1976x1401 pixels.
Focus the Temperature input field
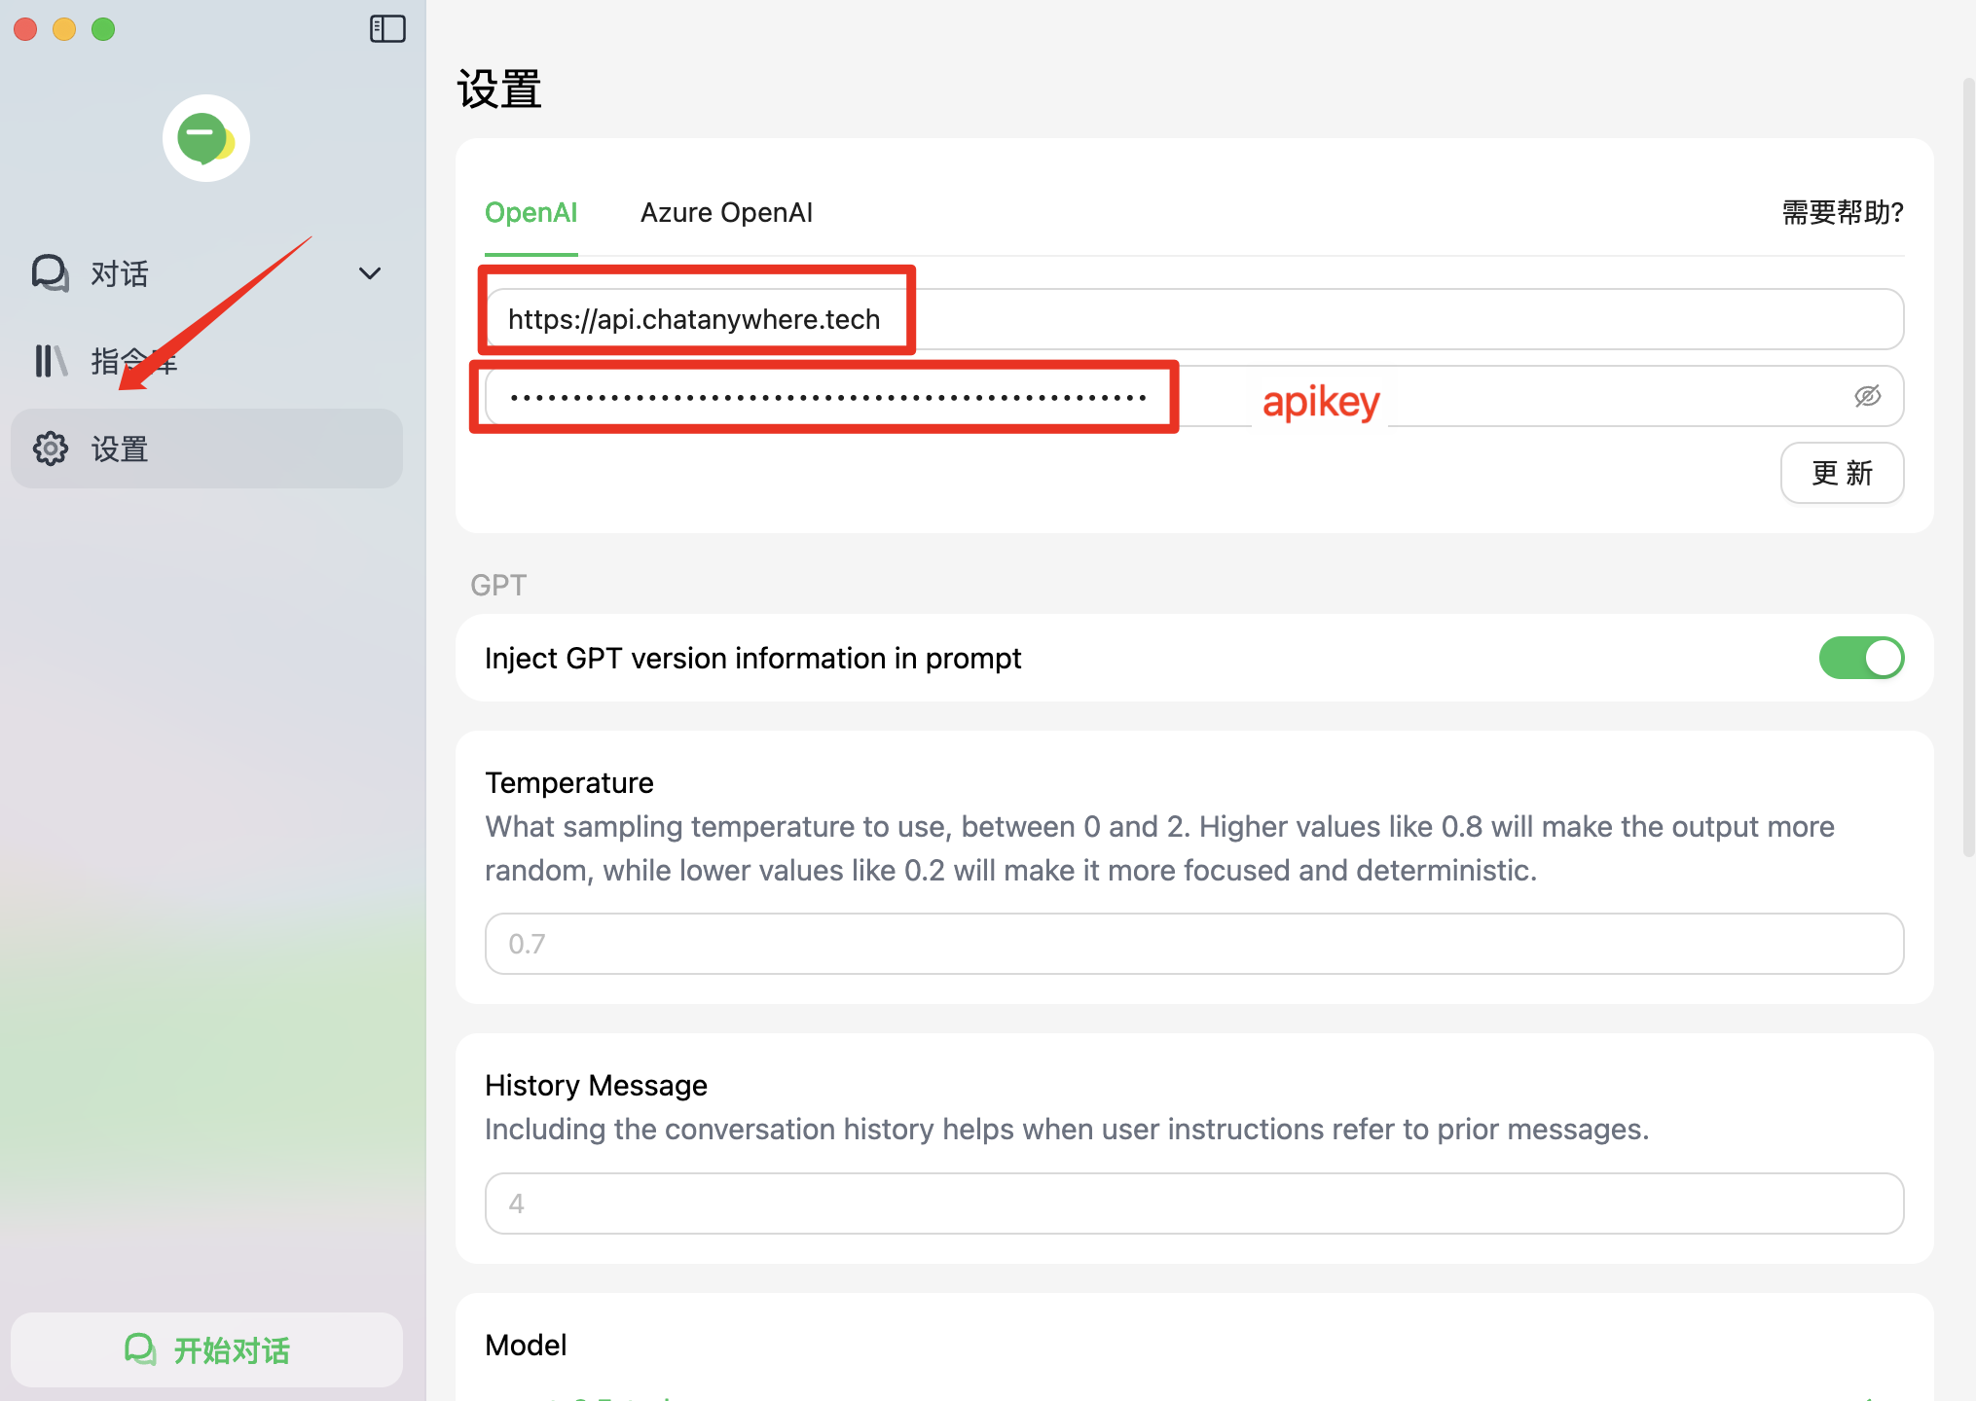point(1193,944)
